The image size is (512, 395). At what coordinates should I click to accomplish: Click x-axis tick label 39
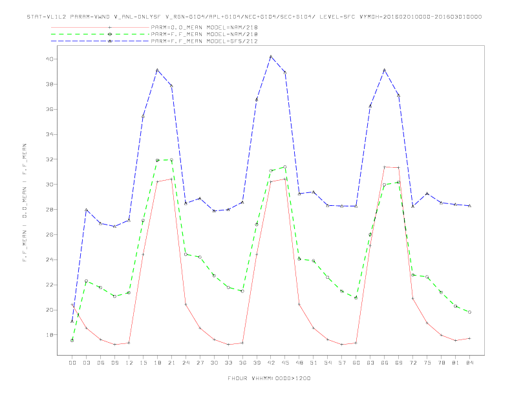(257, 363)
